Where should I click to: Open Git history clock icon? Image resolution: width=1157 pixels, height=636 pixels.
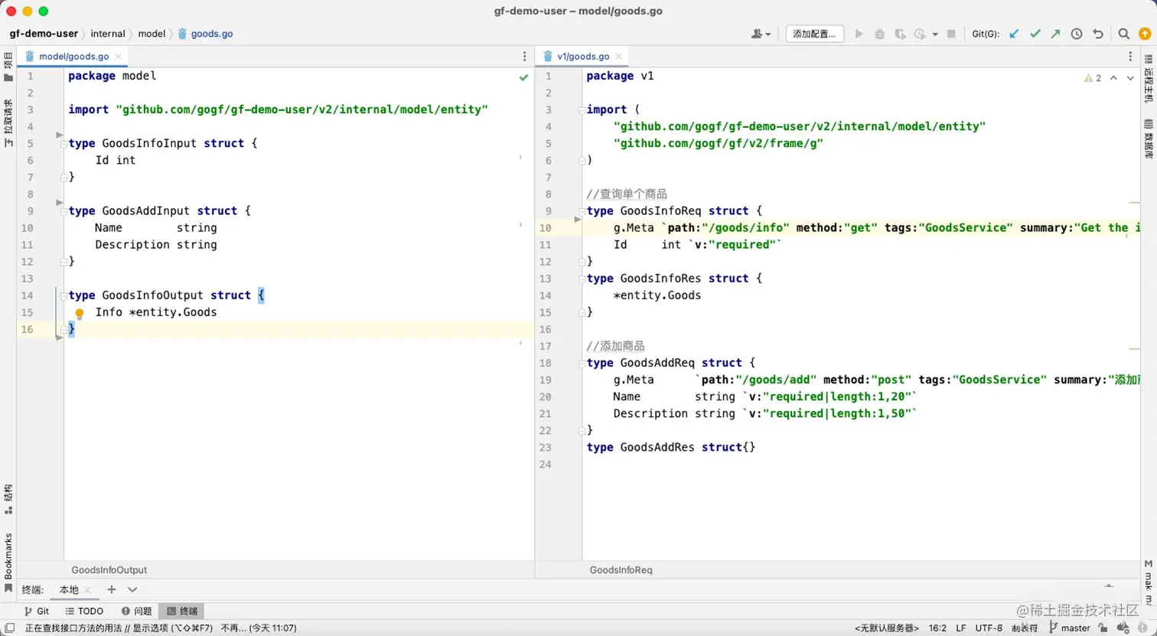pos(1077,34)
